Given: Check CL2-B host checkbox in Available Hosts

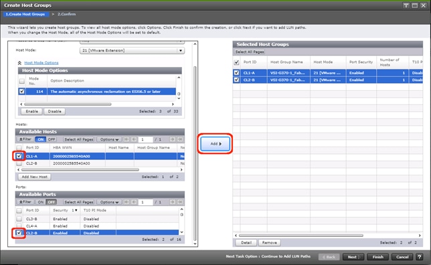Looking at the screenshot, I should [x=19, y=163].
